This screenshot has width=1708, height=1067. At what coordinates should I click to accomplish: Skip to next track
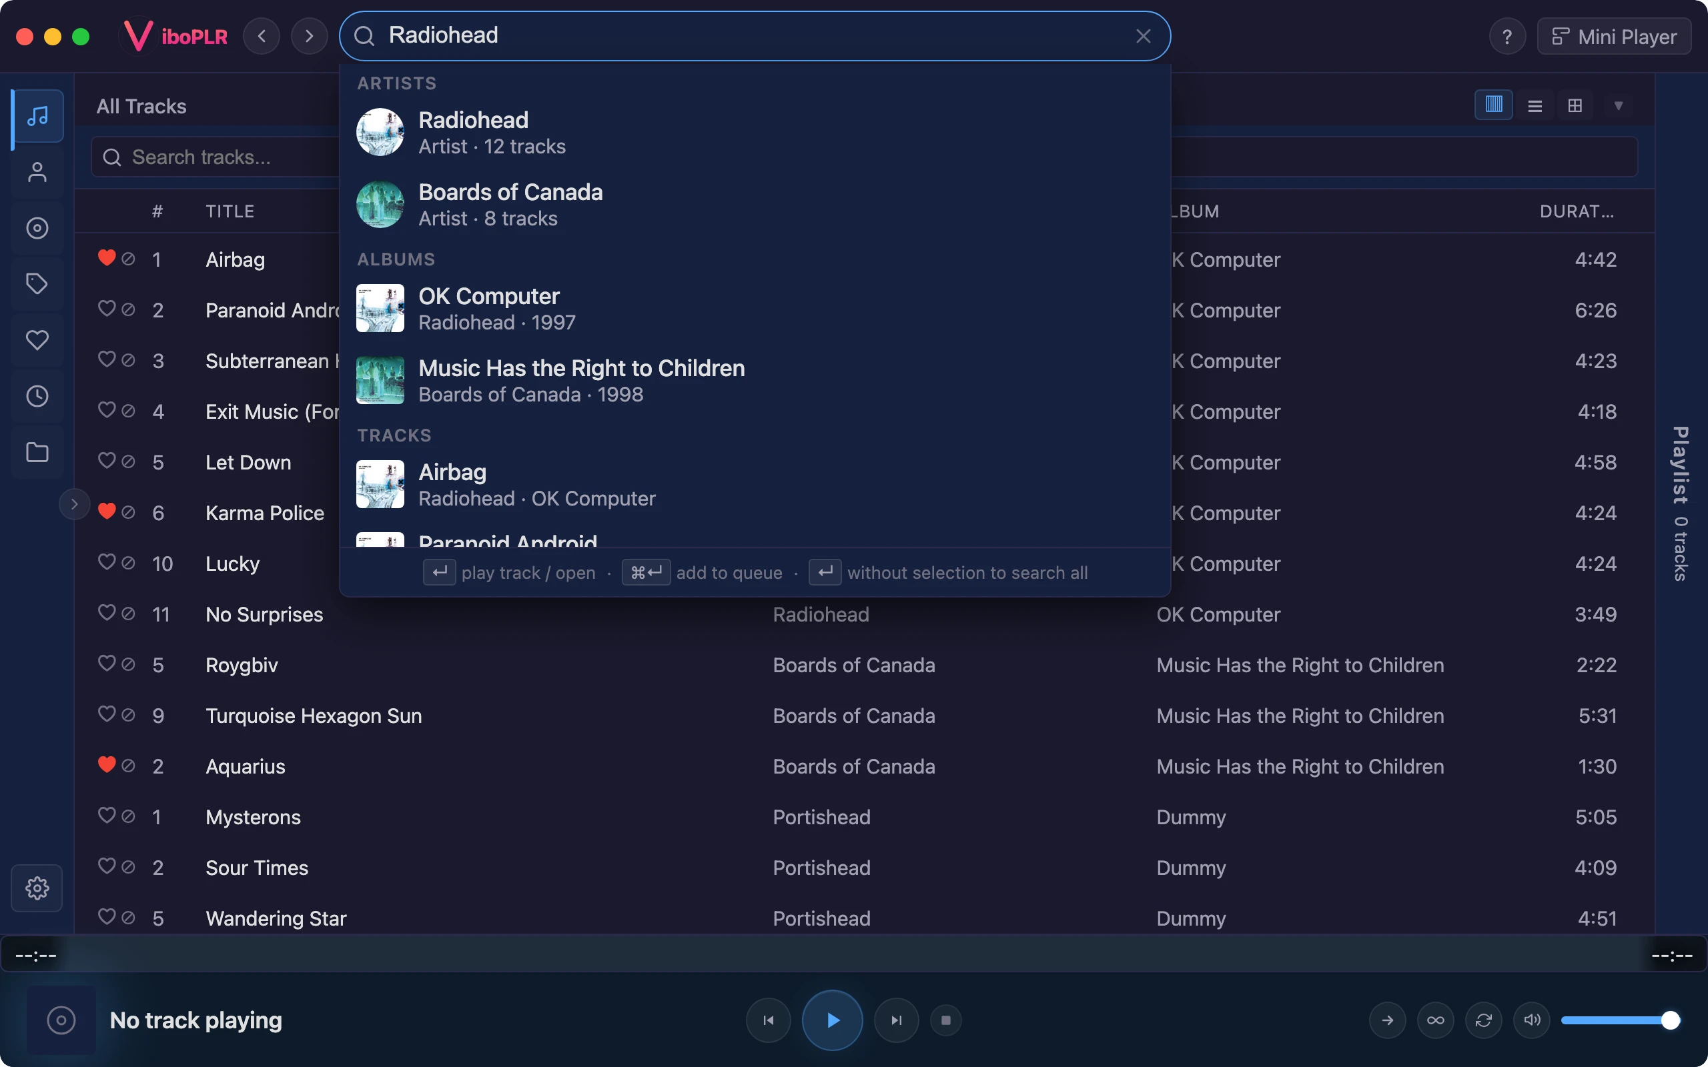[x=896, y=1020]
